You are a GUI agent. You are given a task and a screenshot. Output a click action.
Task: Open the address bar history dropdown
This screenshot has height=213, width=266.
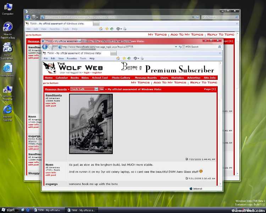(x=176, y=47)
